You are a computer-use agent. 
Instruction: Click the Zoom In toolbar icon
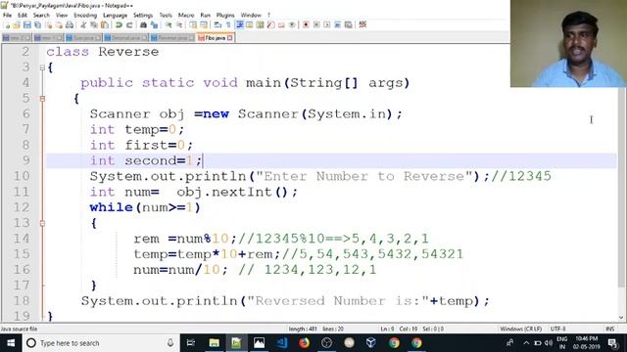pos(169,24)
